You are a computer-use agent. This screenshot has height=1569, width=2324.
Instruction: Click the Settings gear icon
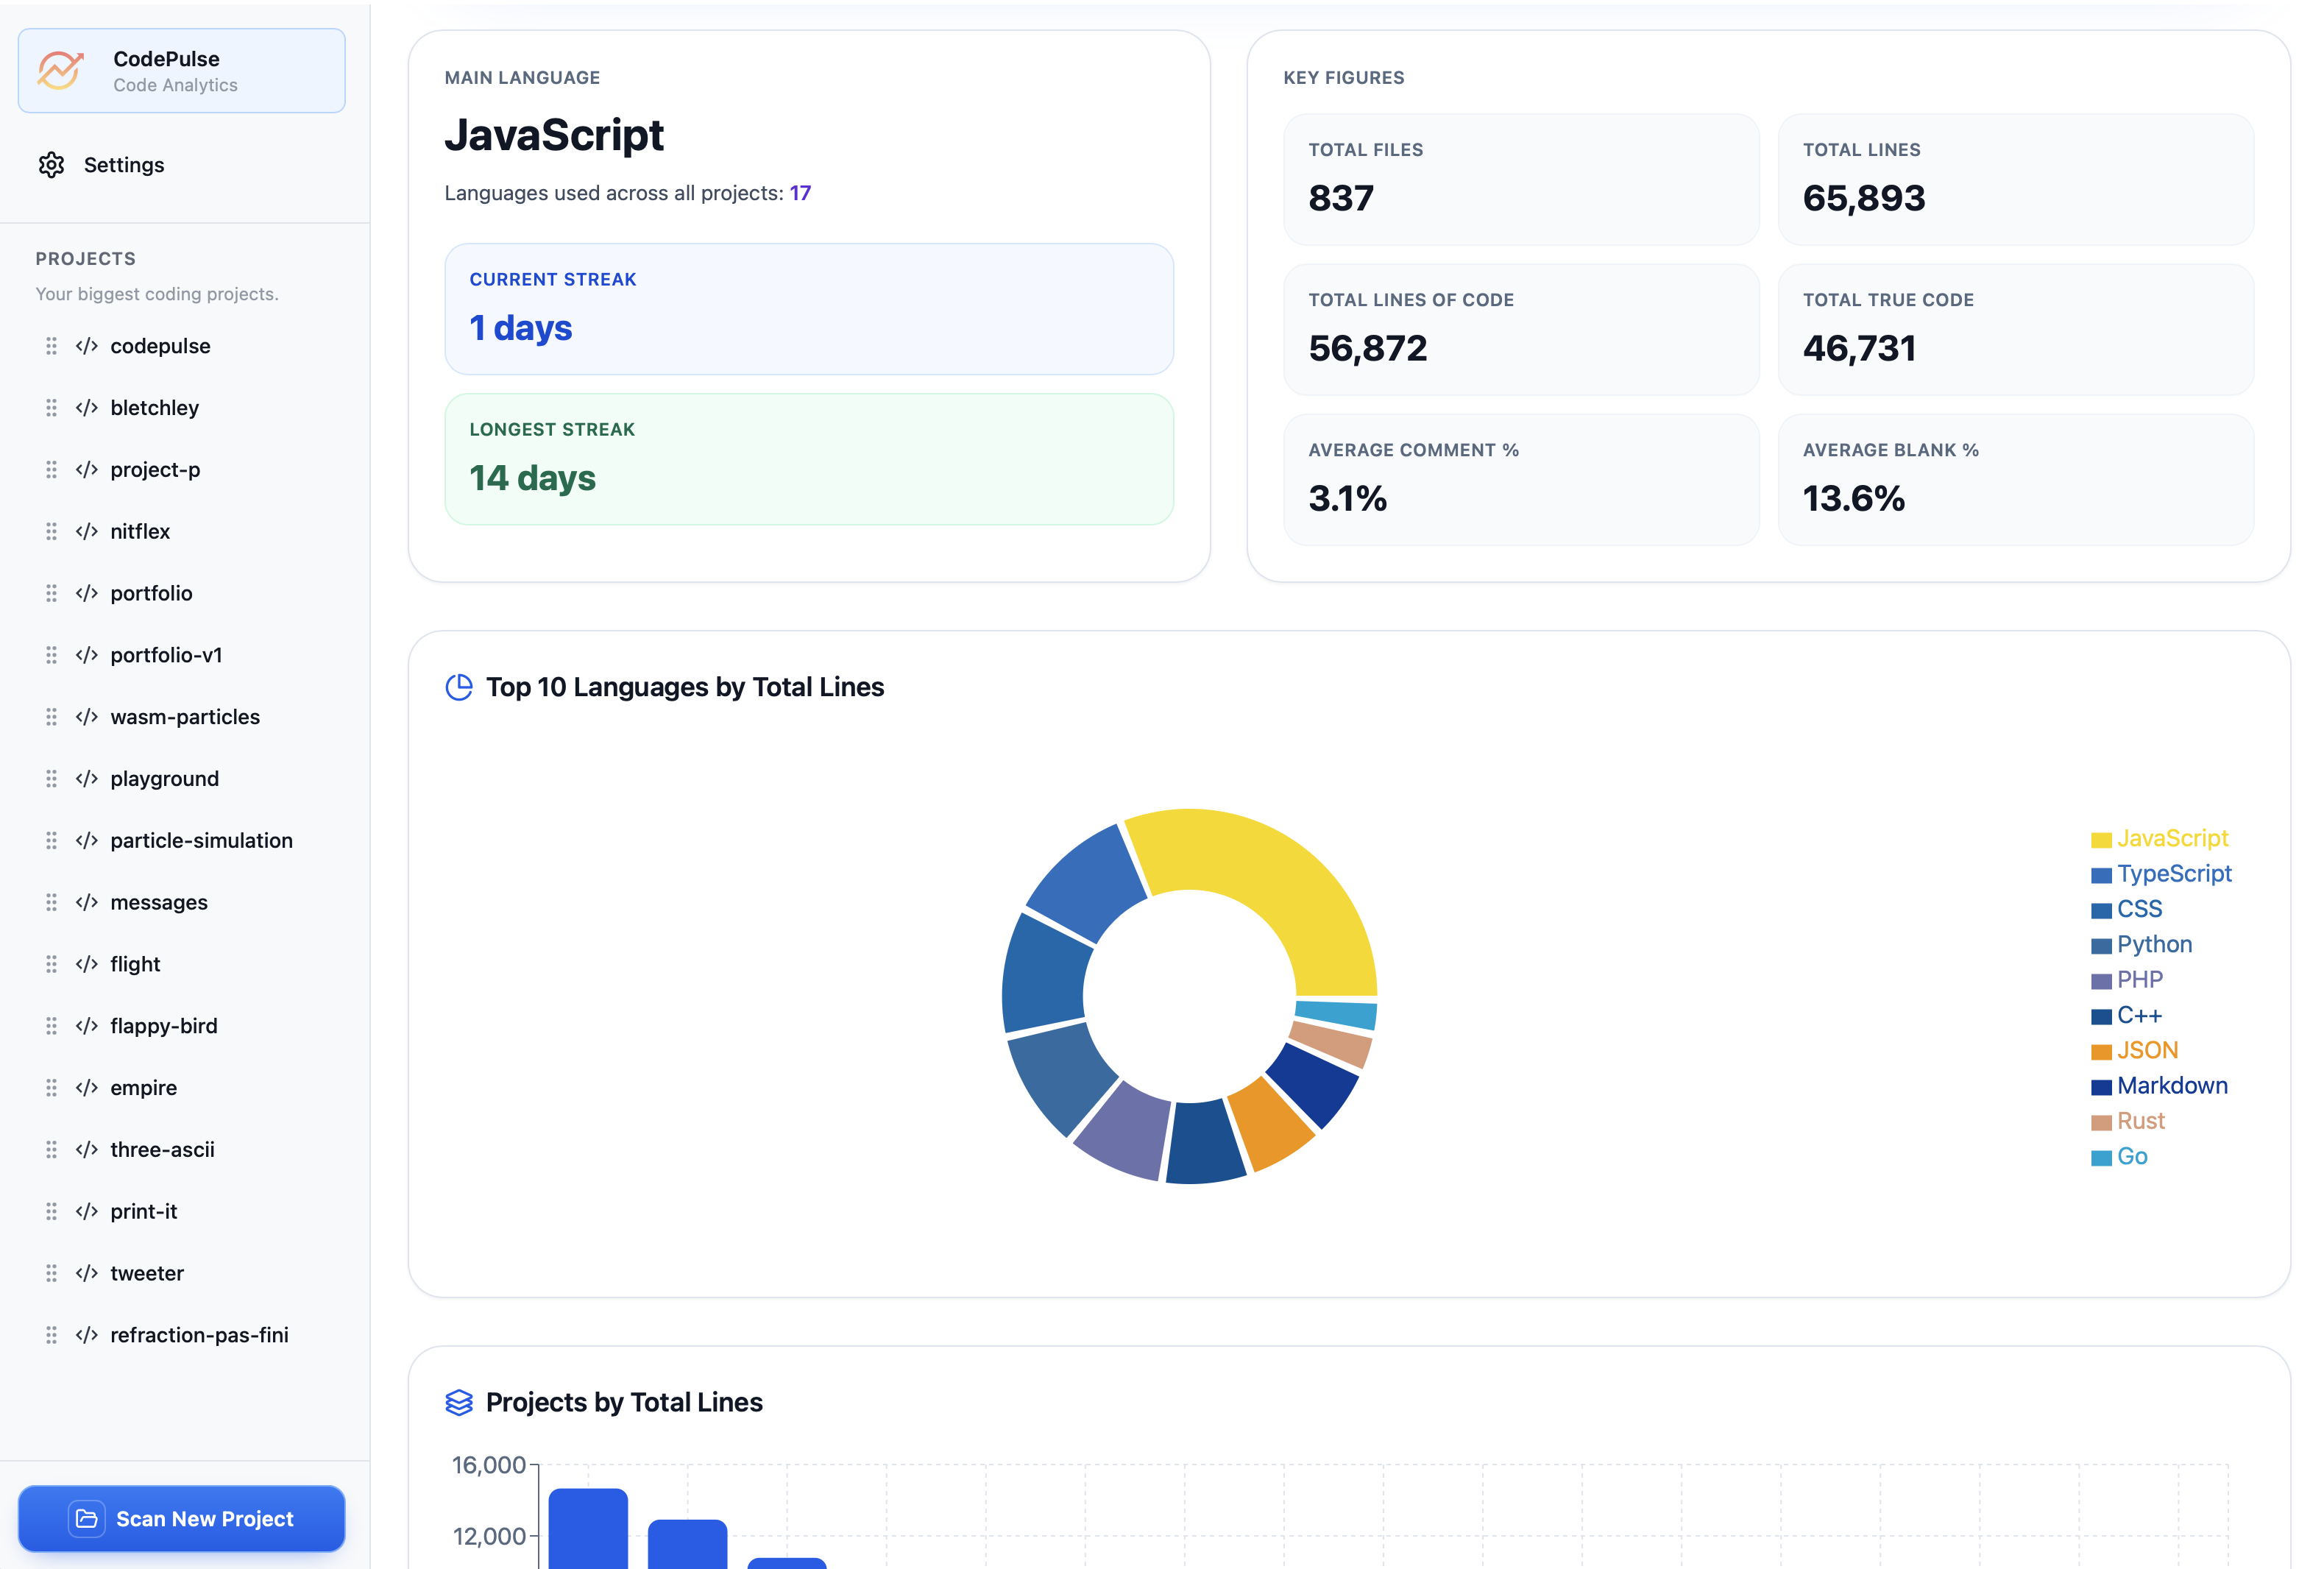pyautogui.click(x=51, y=165)
